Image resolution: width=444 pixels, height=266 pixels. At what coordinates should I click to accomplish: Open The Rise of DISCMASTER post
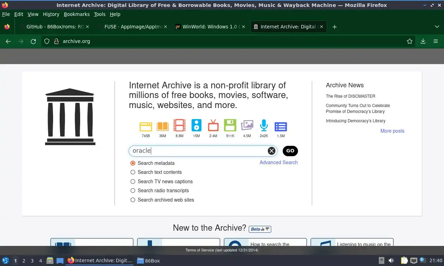[350, 96]
